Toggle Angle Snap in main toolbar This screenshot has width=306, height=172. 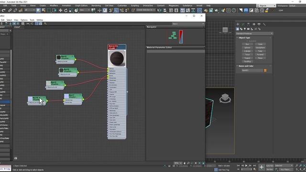(x=116, y=11)
